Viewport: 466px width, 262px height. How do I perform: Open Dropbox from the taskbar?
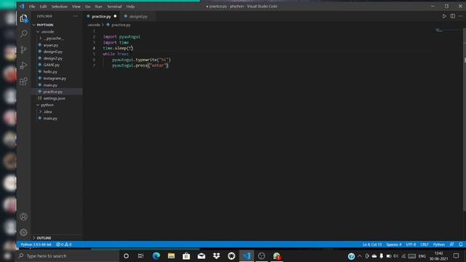216,255
